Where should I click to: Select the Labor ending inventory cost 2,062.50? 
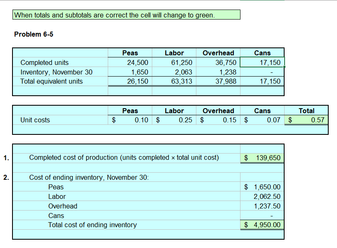266,196
